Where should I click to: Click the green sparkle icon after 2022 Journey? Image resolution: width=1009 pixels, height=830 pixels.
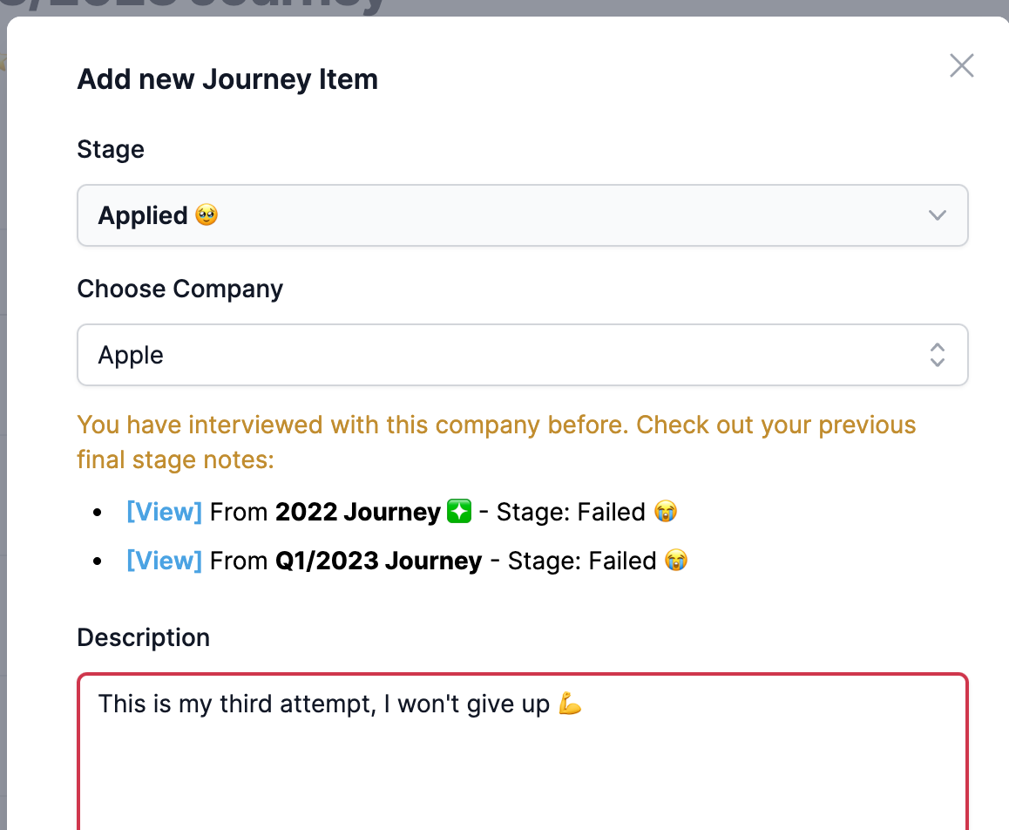[459, 512]
